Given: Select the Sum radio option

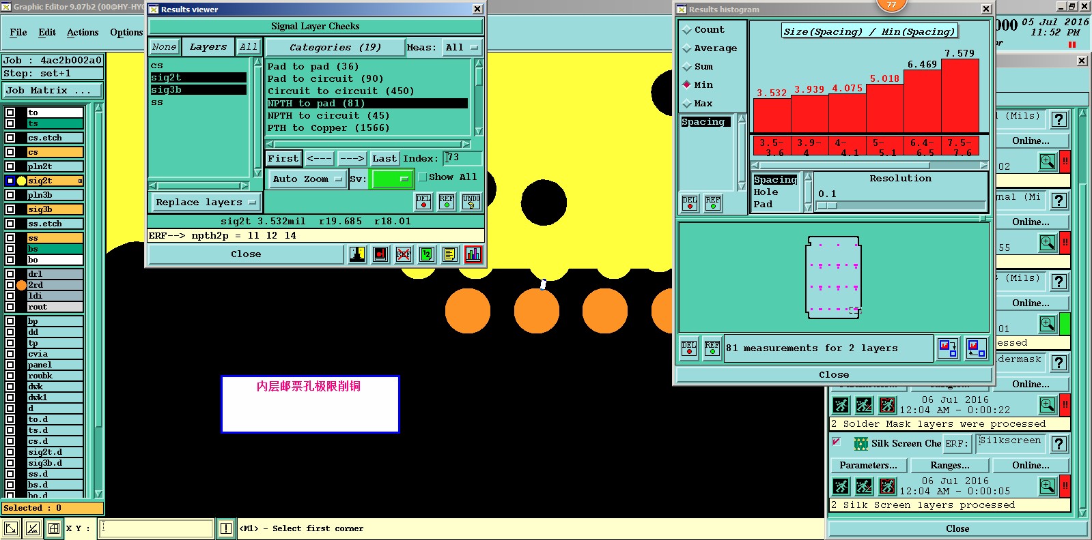Looking at the screenshot, I should [687, 67].
